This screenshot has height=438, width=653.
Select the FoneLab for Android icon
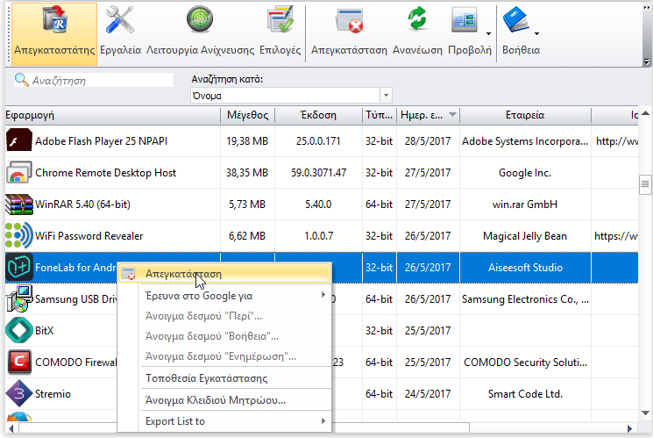pos(19,268)
